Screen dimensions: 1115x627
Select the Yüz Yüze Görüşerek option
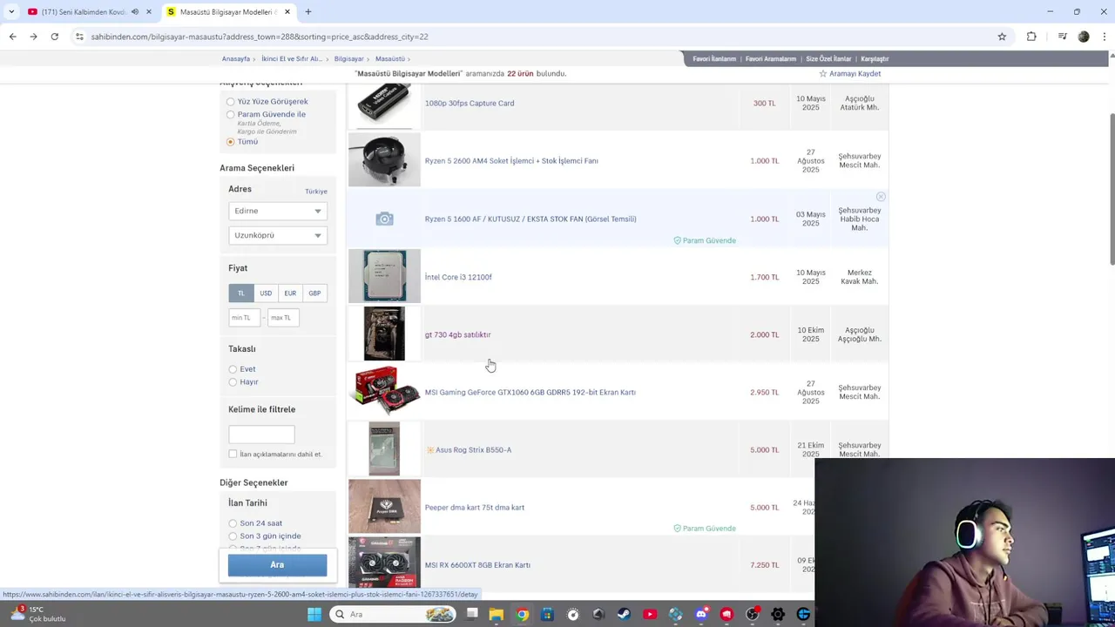tap(231, 102)
